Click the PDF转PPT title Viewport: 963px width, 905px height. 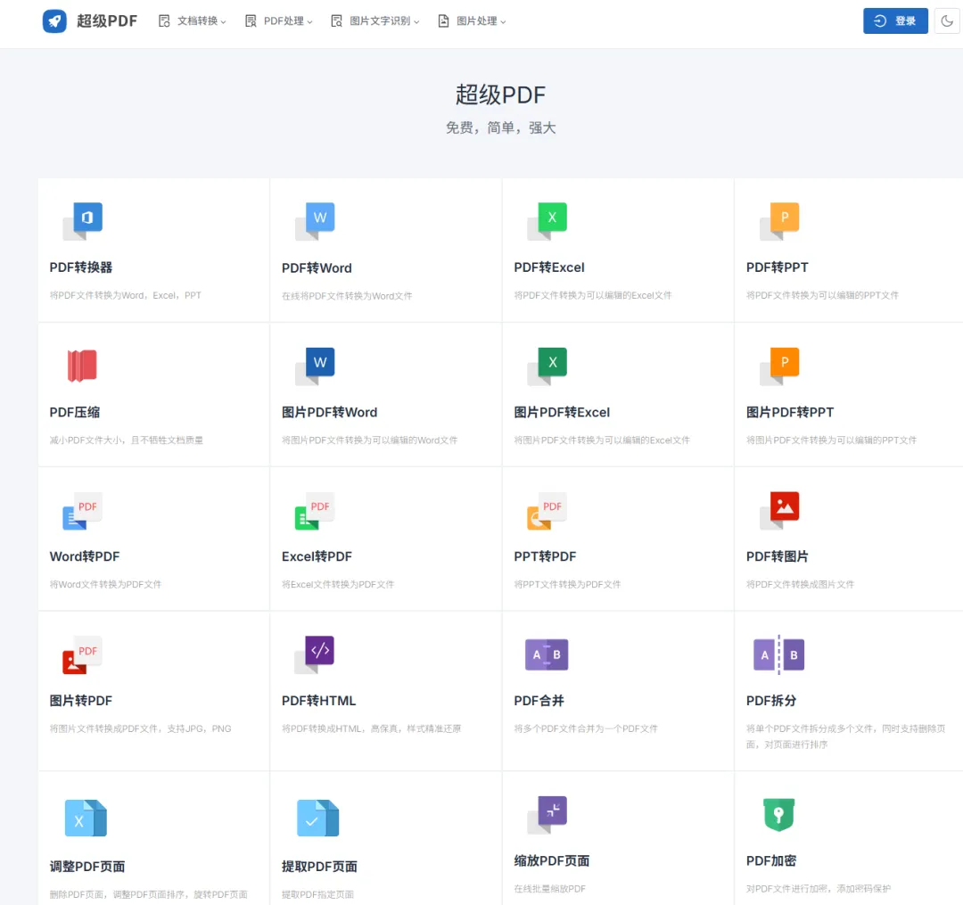pyautogui.click(x=777, y=267)
